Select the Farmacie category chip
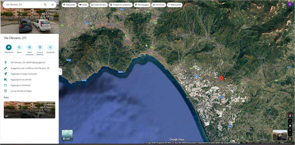The image size is (295, 145). point(159,5)
